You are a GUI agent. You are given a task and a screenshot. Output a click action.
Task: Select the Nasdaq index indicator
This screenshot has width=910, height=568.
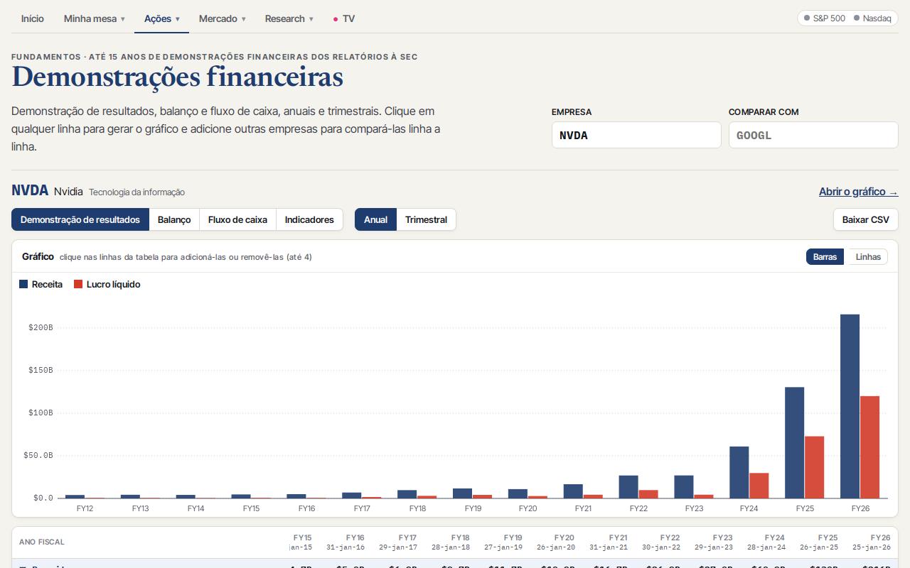coord(872,18)
